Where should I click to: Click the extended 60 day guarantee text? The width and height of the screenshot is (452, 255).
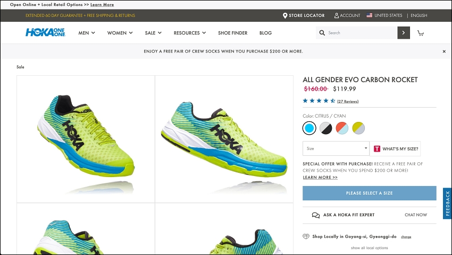[80, 15]
